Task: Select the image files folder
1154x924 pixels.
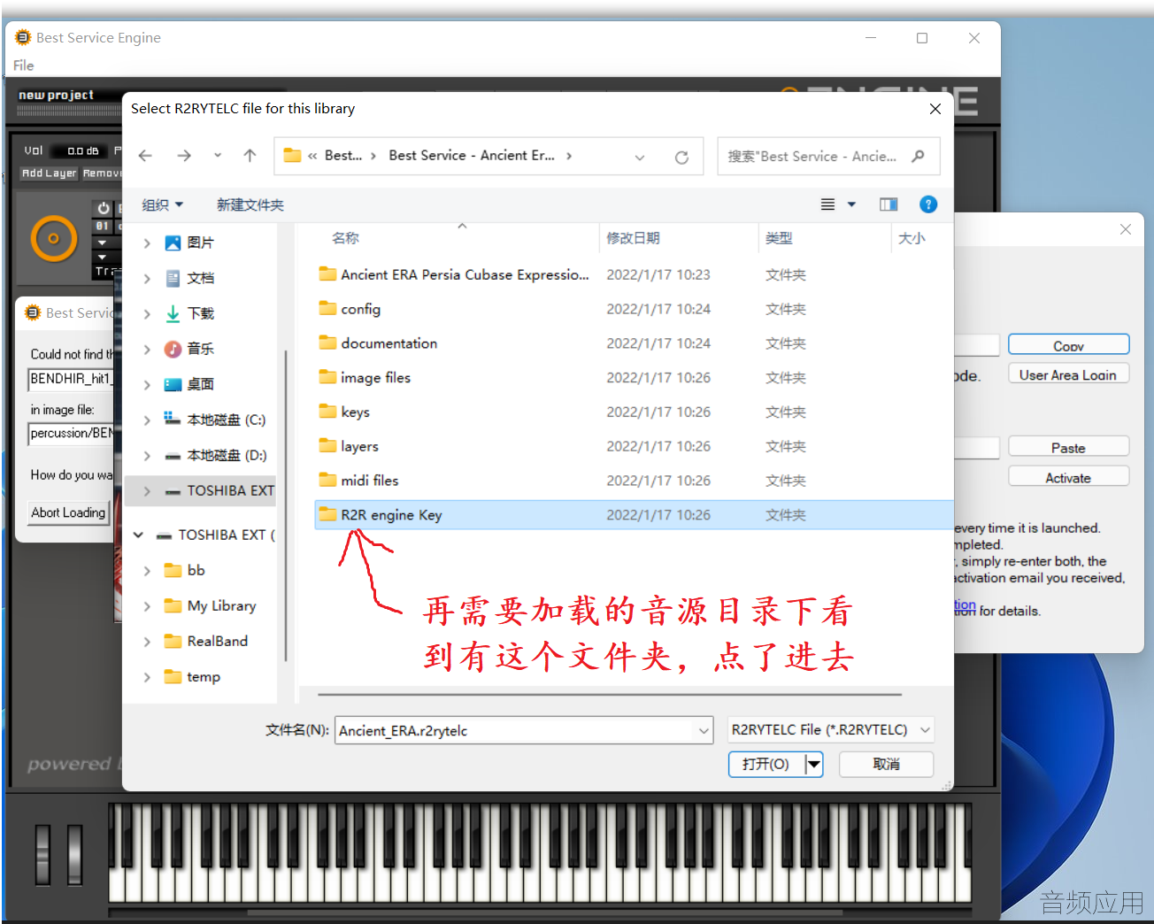Action: pos(365,378)
